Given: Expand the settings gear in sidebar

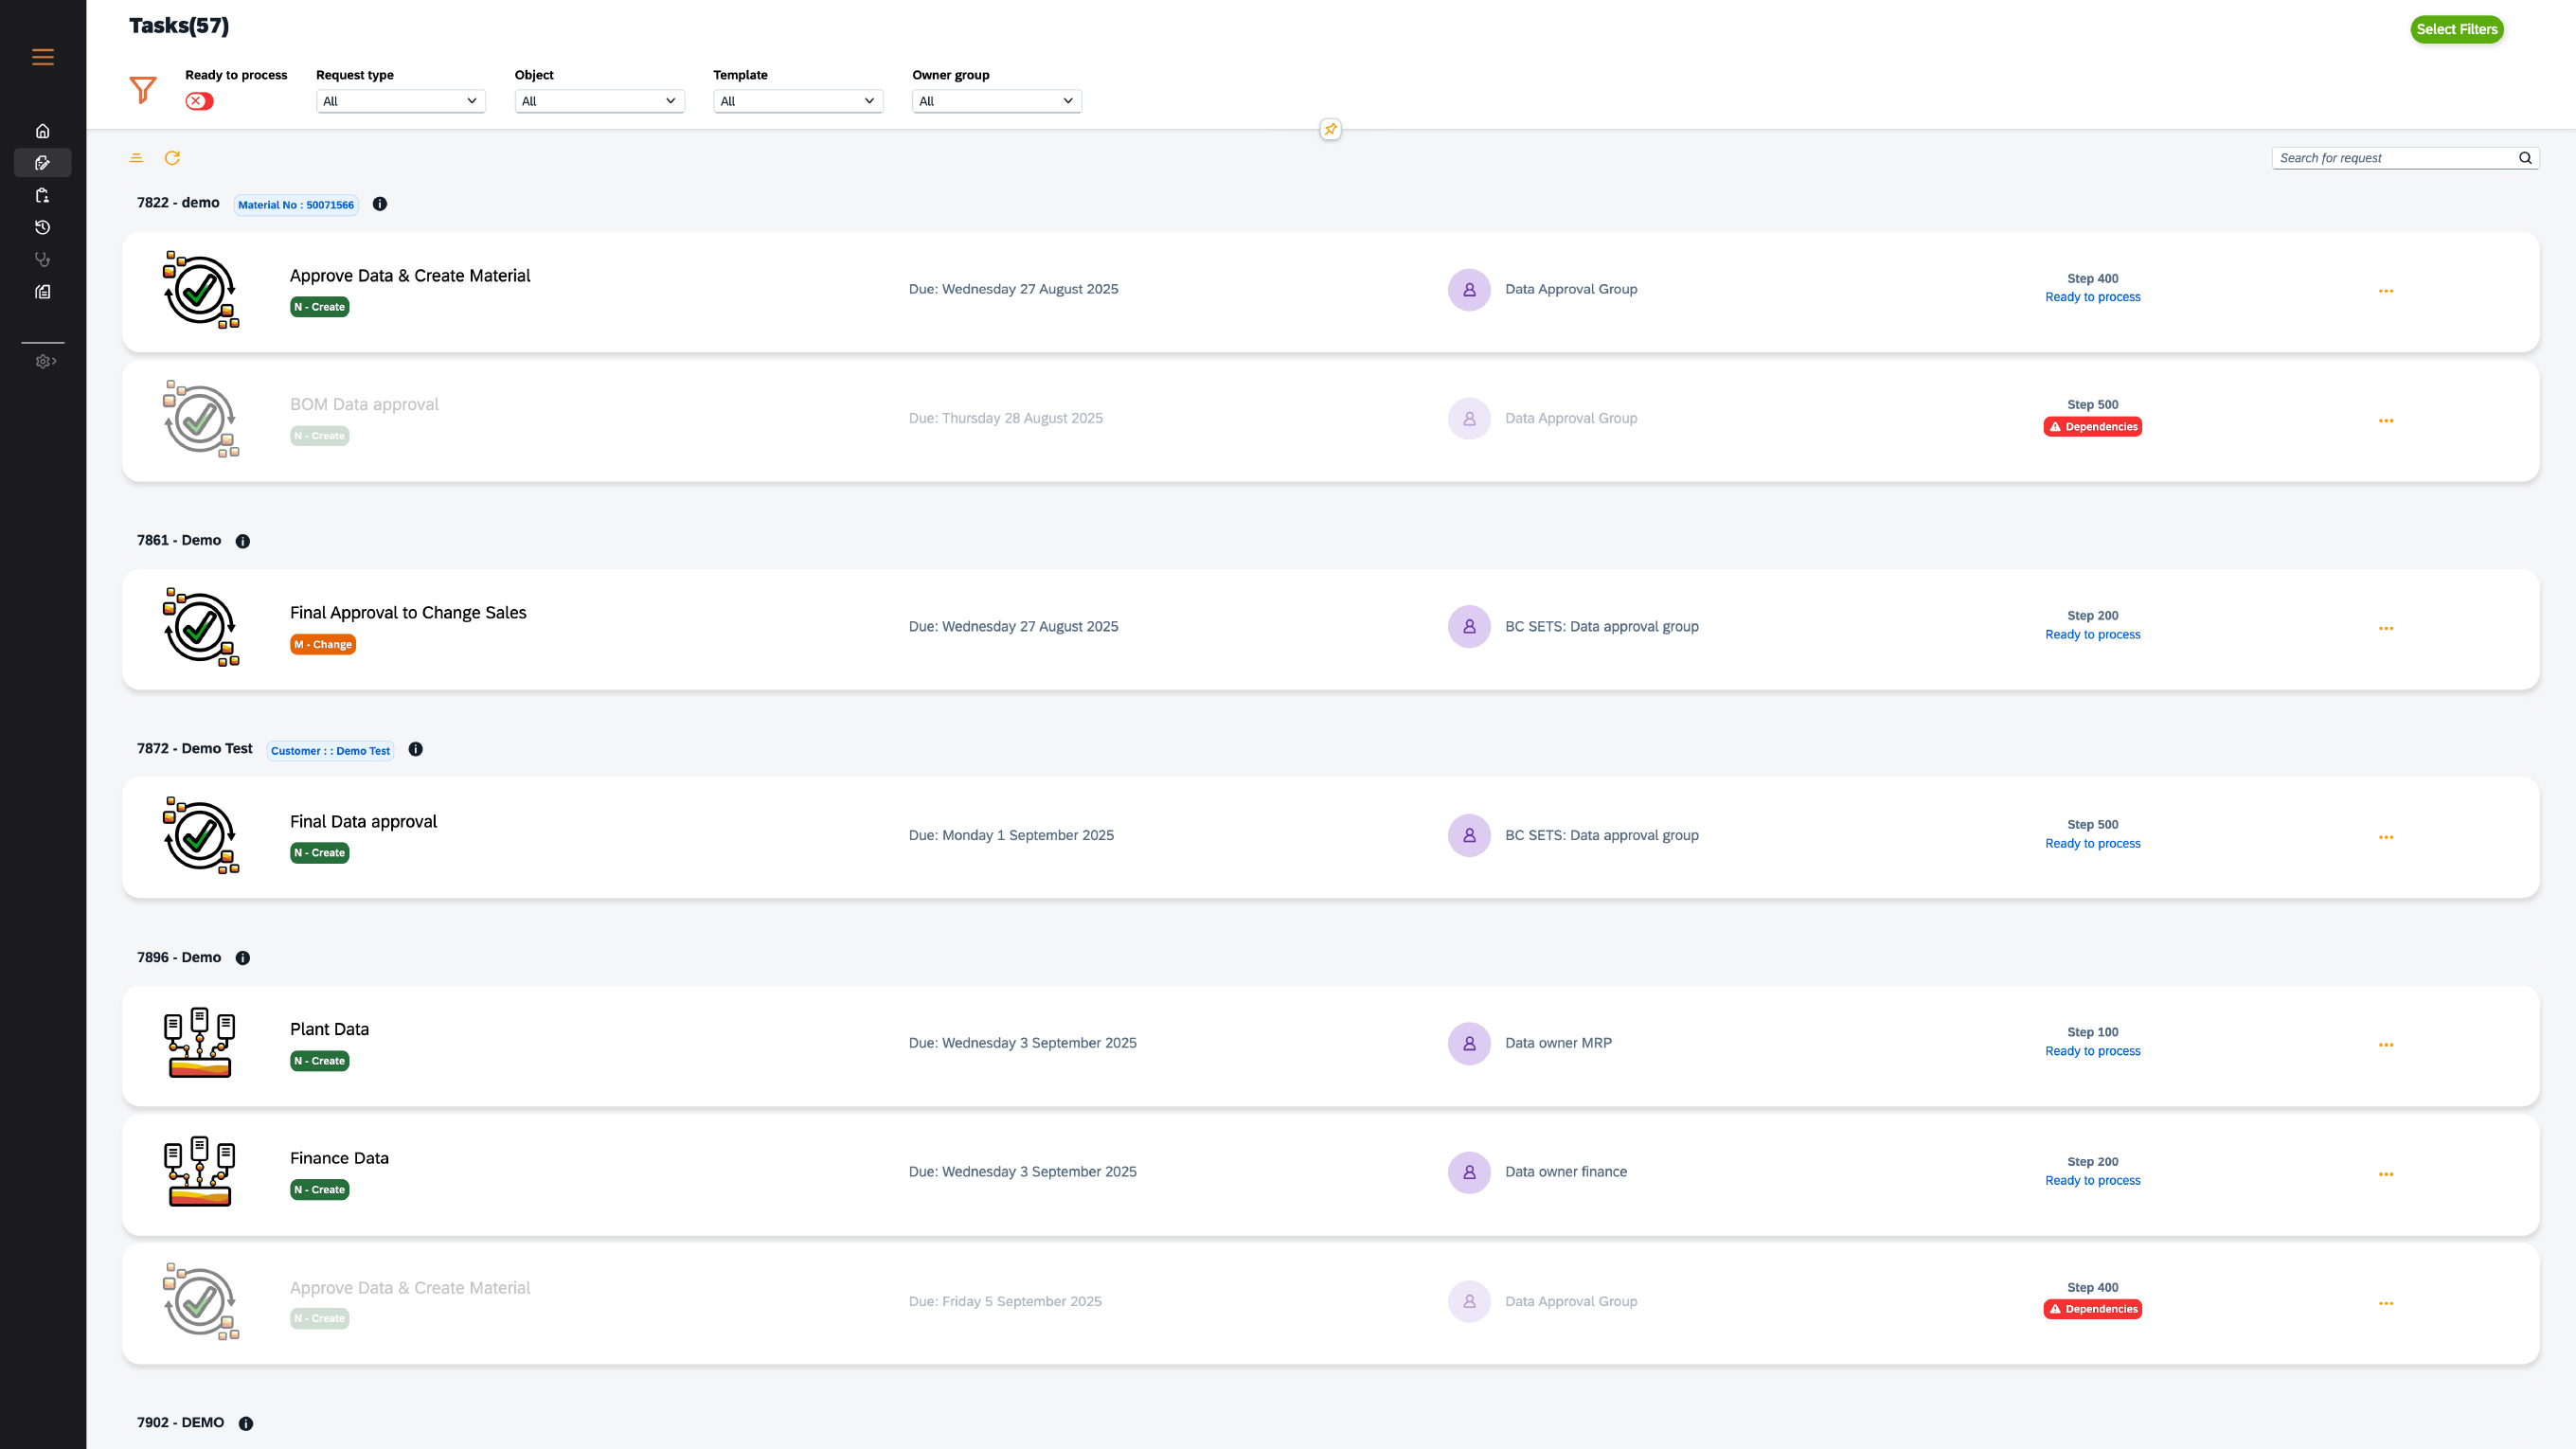Looking at the screenshot, I should pos(45,361).
